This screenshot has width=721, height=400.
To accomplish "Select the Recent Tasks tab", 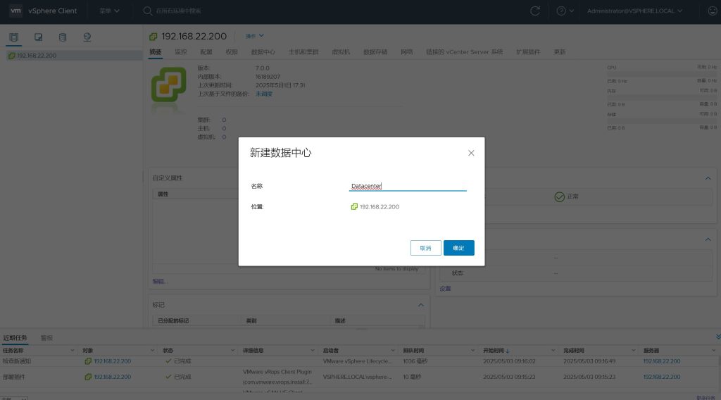I will tap(15, 338).
